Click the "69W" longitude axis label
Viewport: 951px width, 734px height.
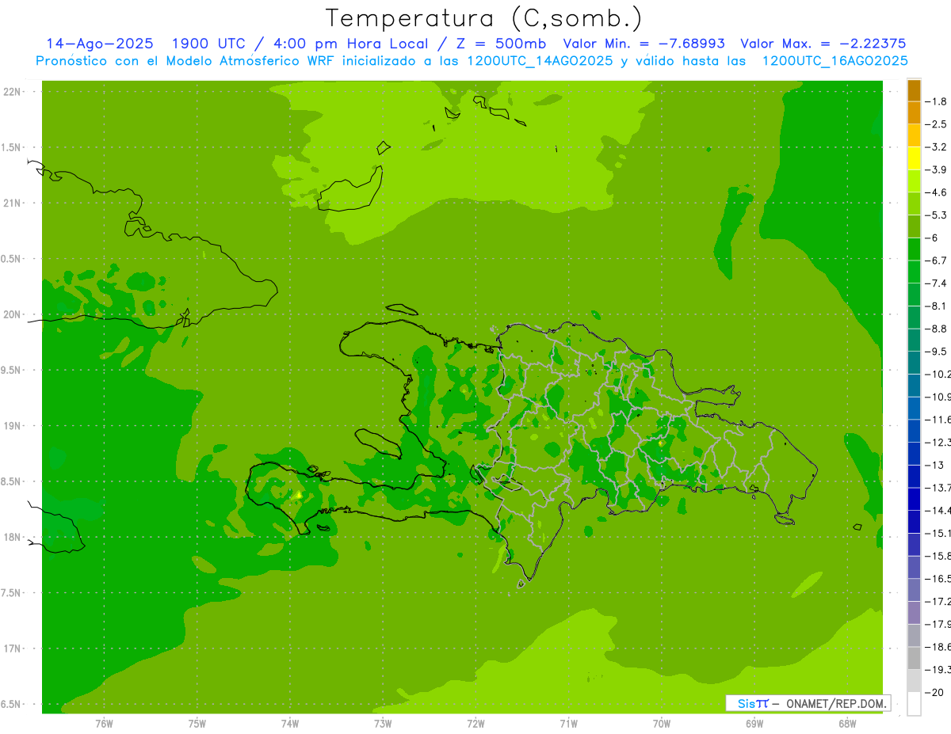pyautogui.click(x=754, y=724)
